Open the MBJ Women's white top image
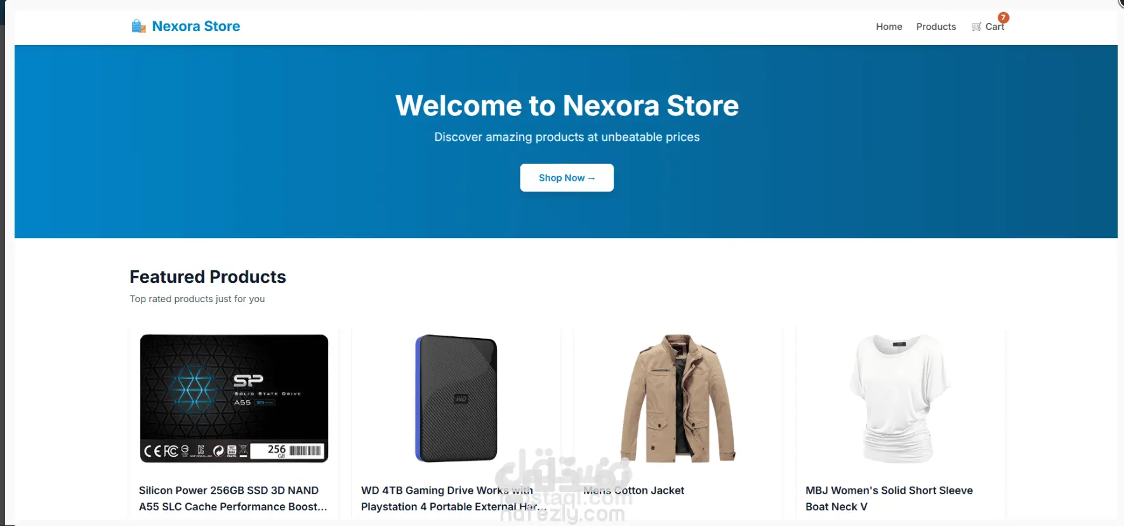This screenshot has width=1124, height=526. tap(900, 398)
